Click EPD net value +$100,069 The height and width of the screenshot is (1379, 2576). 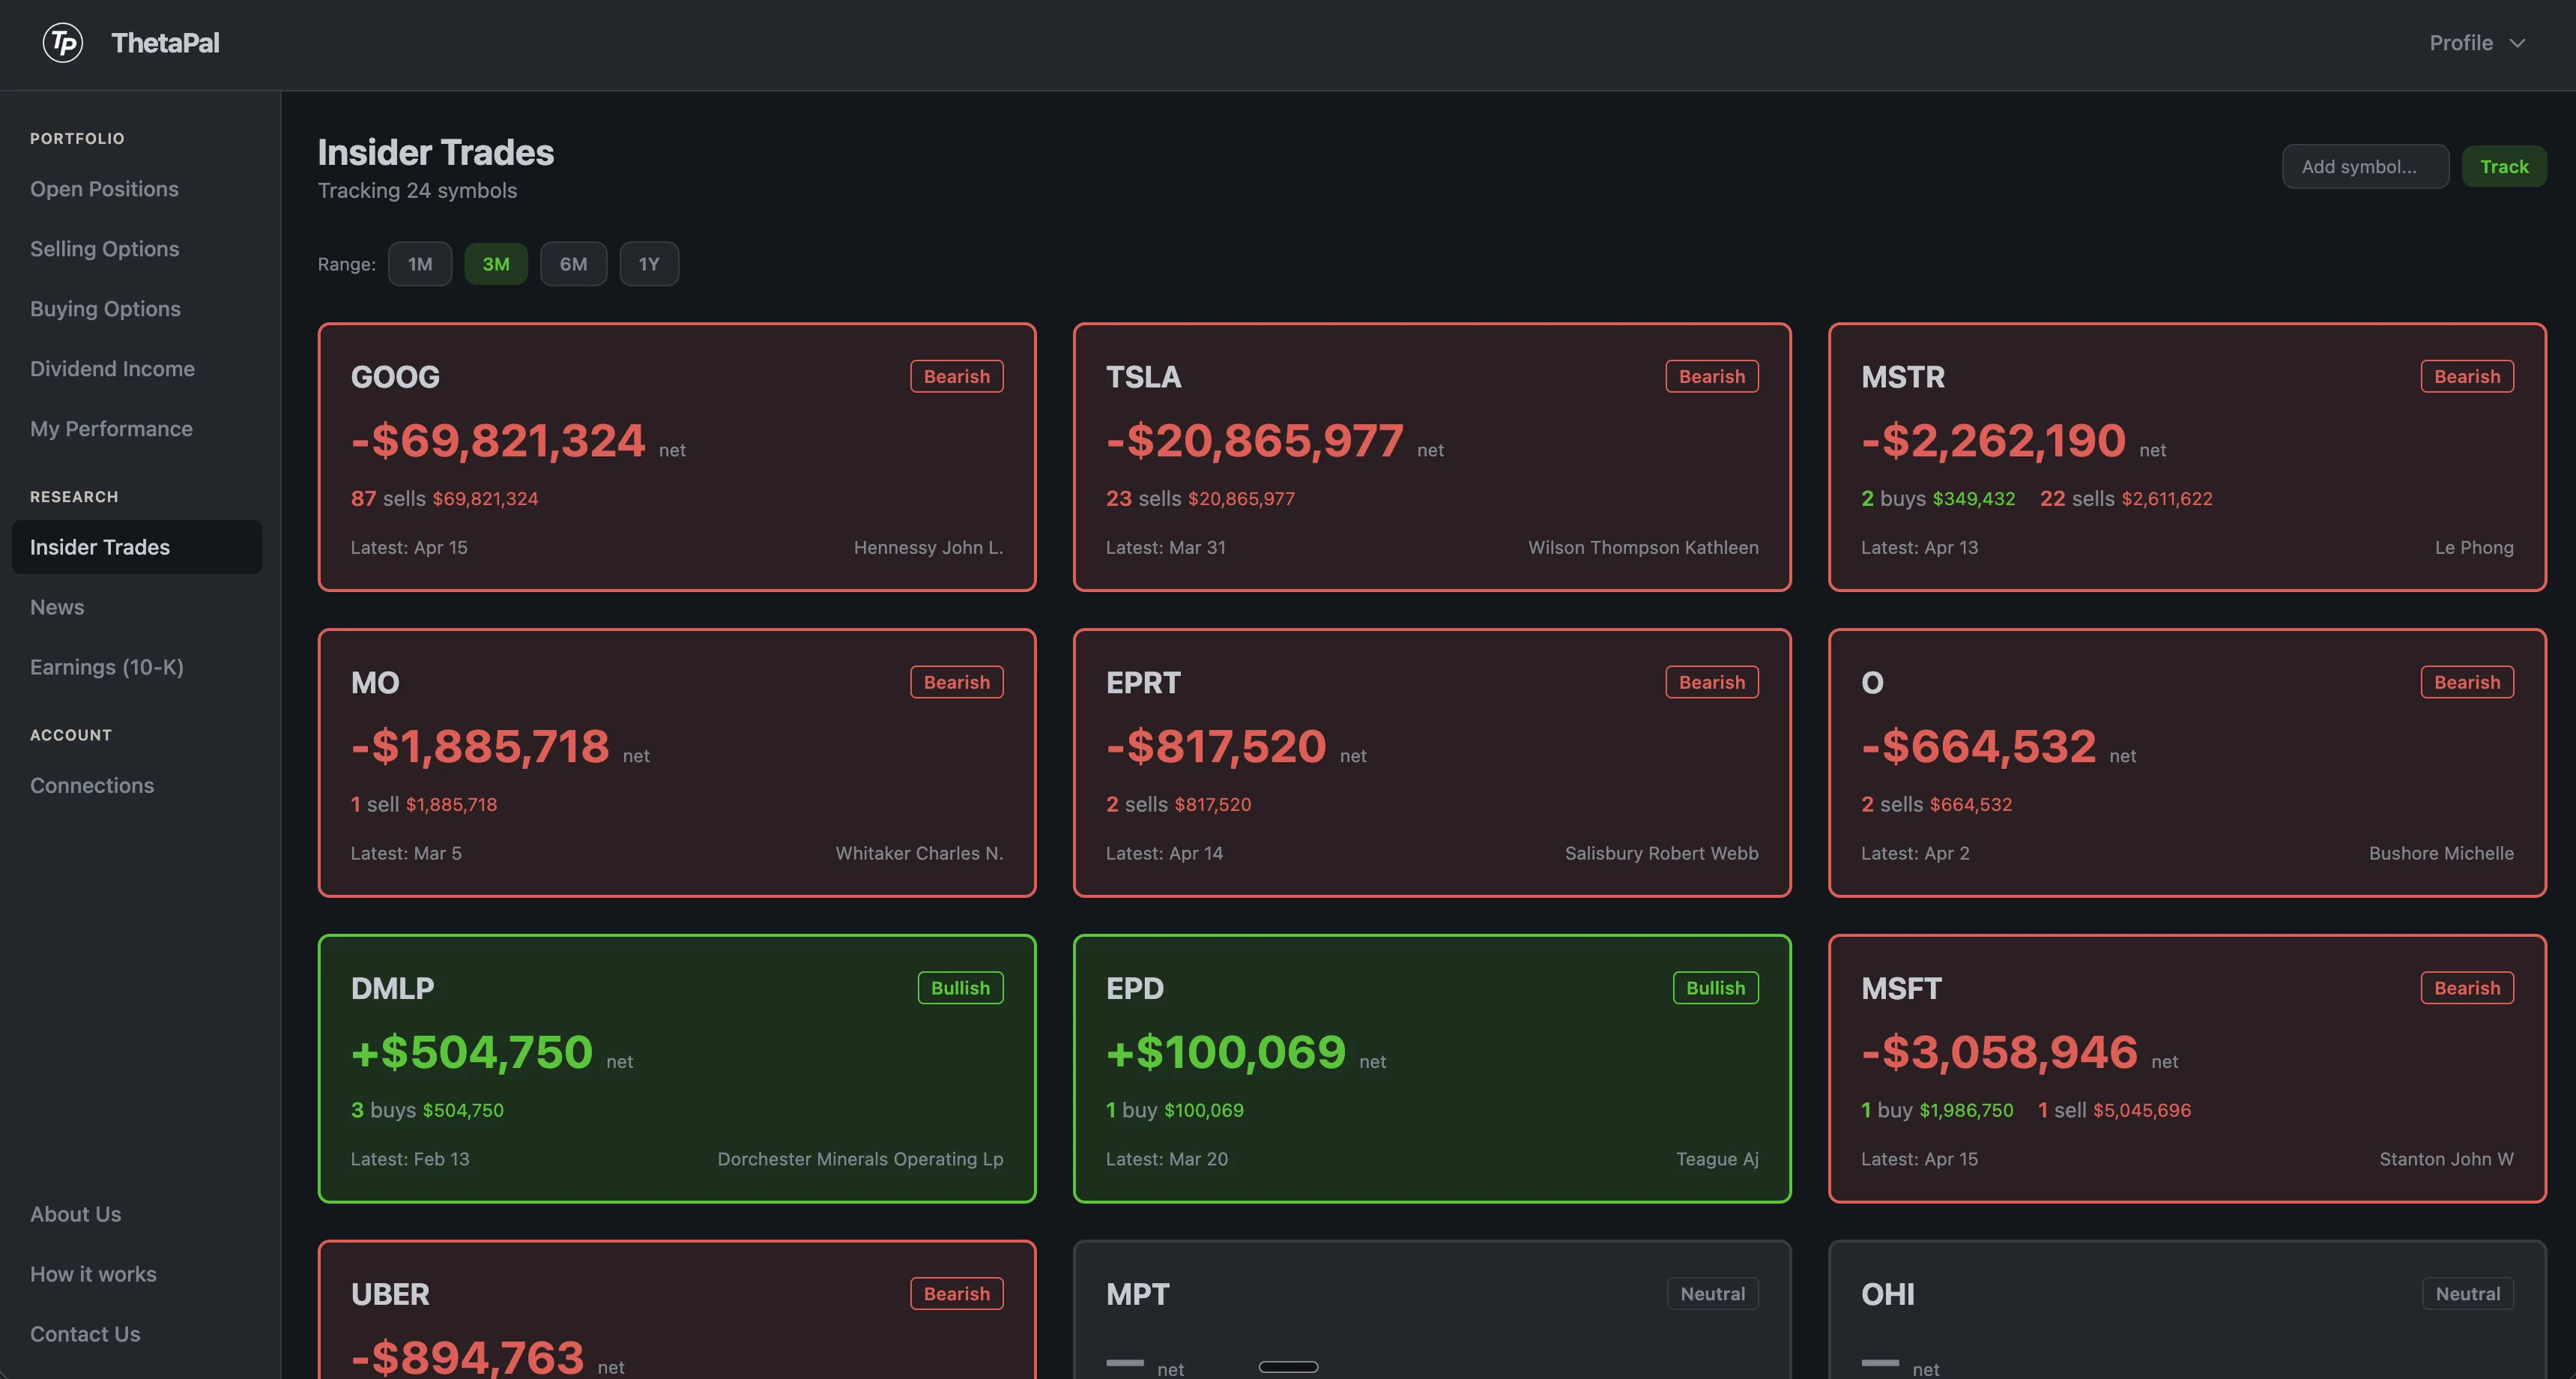[x=1226, y=1053]
